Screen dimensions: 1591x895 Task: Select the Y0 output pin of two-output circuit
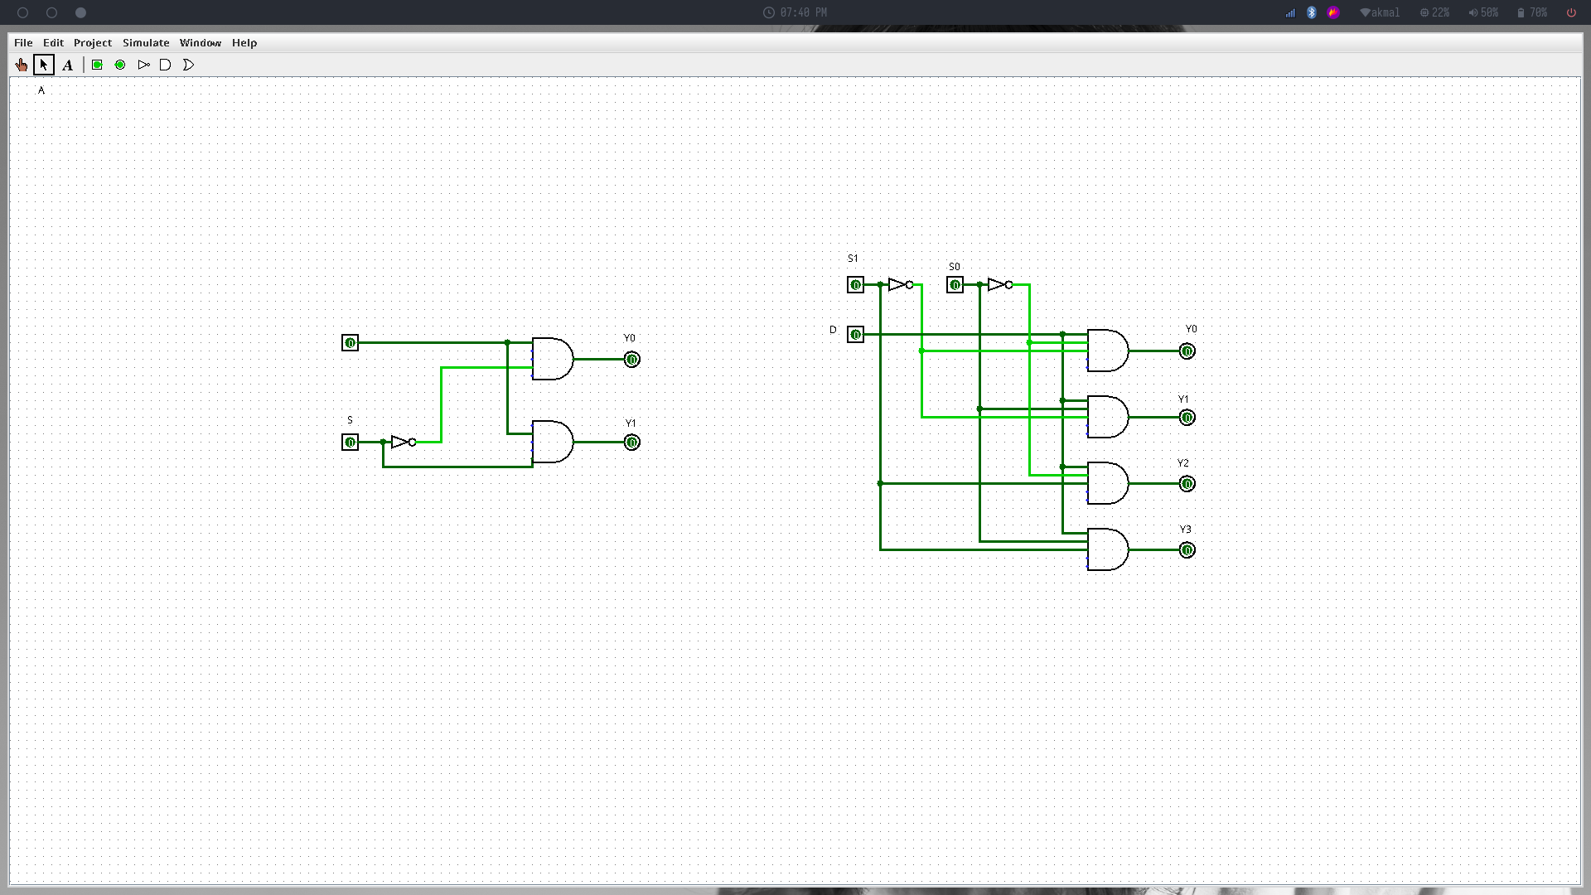[x=631, y=359]
